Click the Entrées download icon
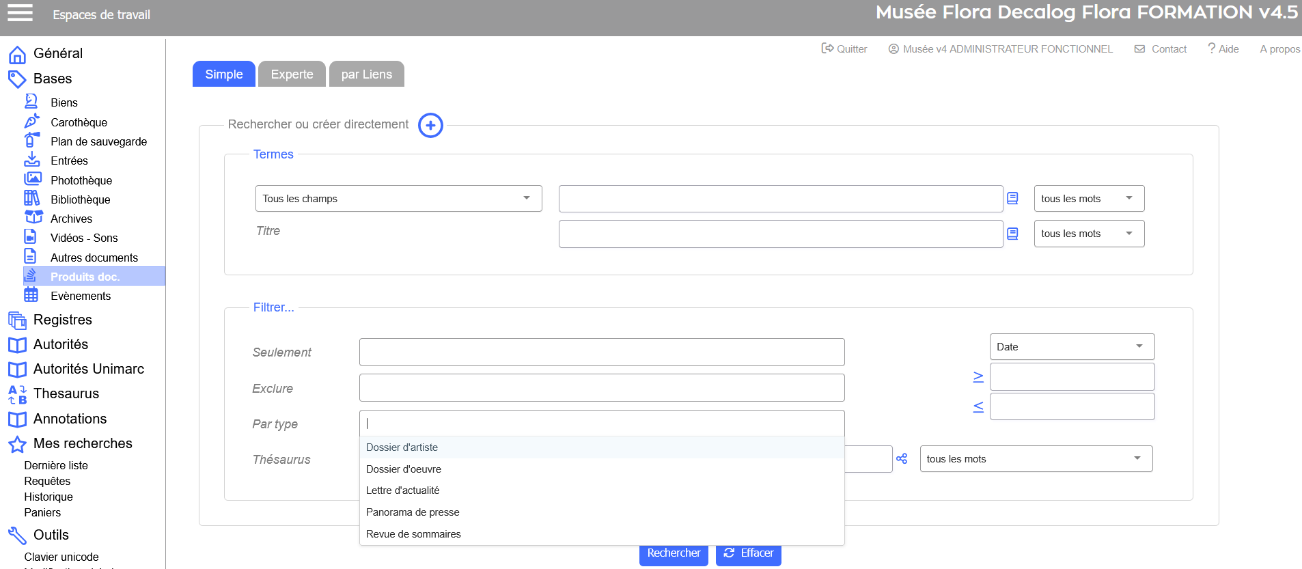The width and height of the screenshot is (1302, 569). [31, 160]
